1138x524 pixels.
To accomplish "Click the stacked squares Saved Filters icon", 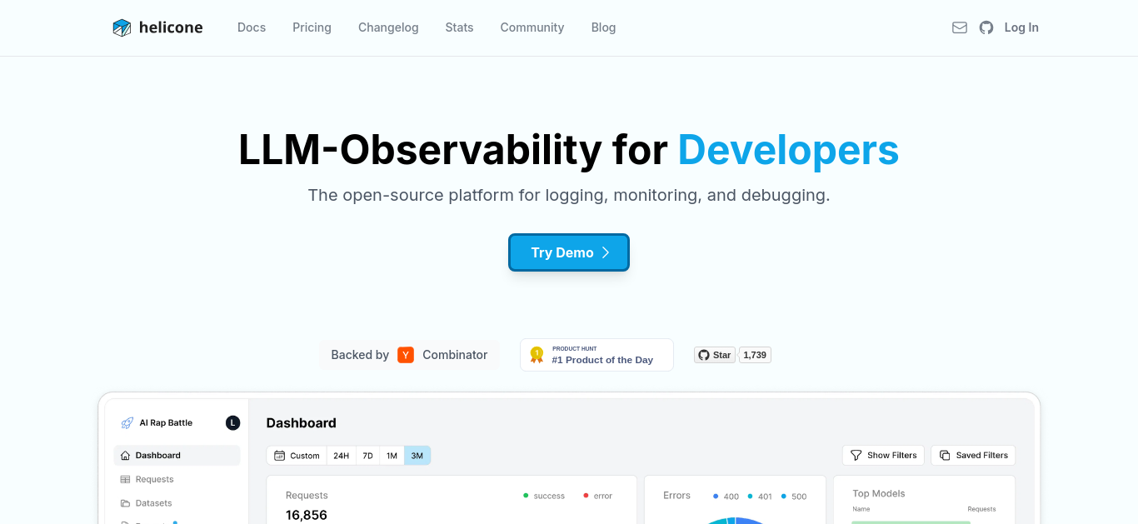I will [x=945, y=456].
